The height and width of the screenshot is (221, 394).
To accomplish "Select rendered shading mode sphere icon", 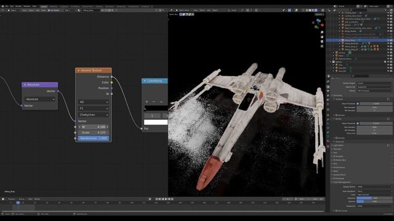I will pyautogui.click(x=316, y=10).
